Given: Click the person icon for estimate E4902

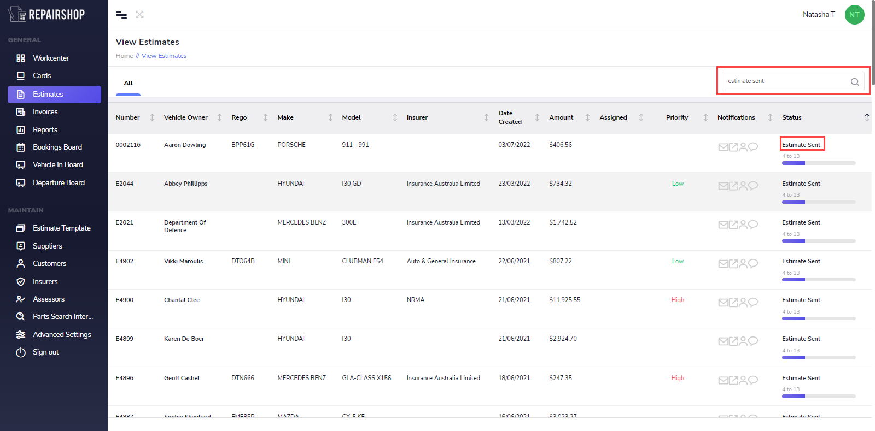Looking at the screenshot, I should click(743, 263).
